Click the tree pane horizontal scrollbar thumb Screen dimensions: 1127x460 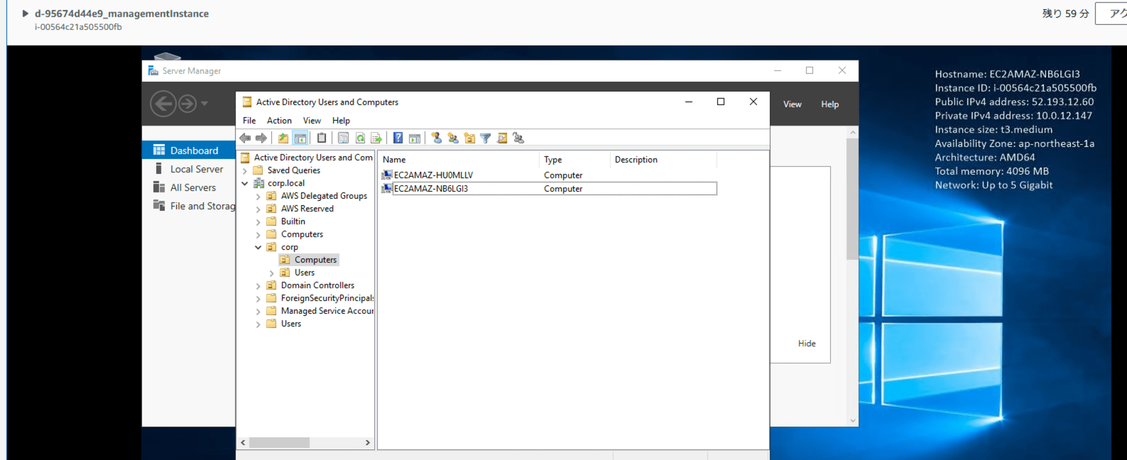coord(279,443)
